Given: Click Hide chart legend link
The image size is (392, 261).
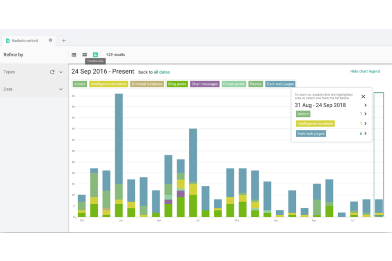Looking at the screenshot, I should click(x=365, y=72).
